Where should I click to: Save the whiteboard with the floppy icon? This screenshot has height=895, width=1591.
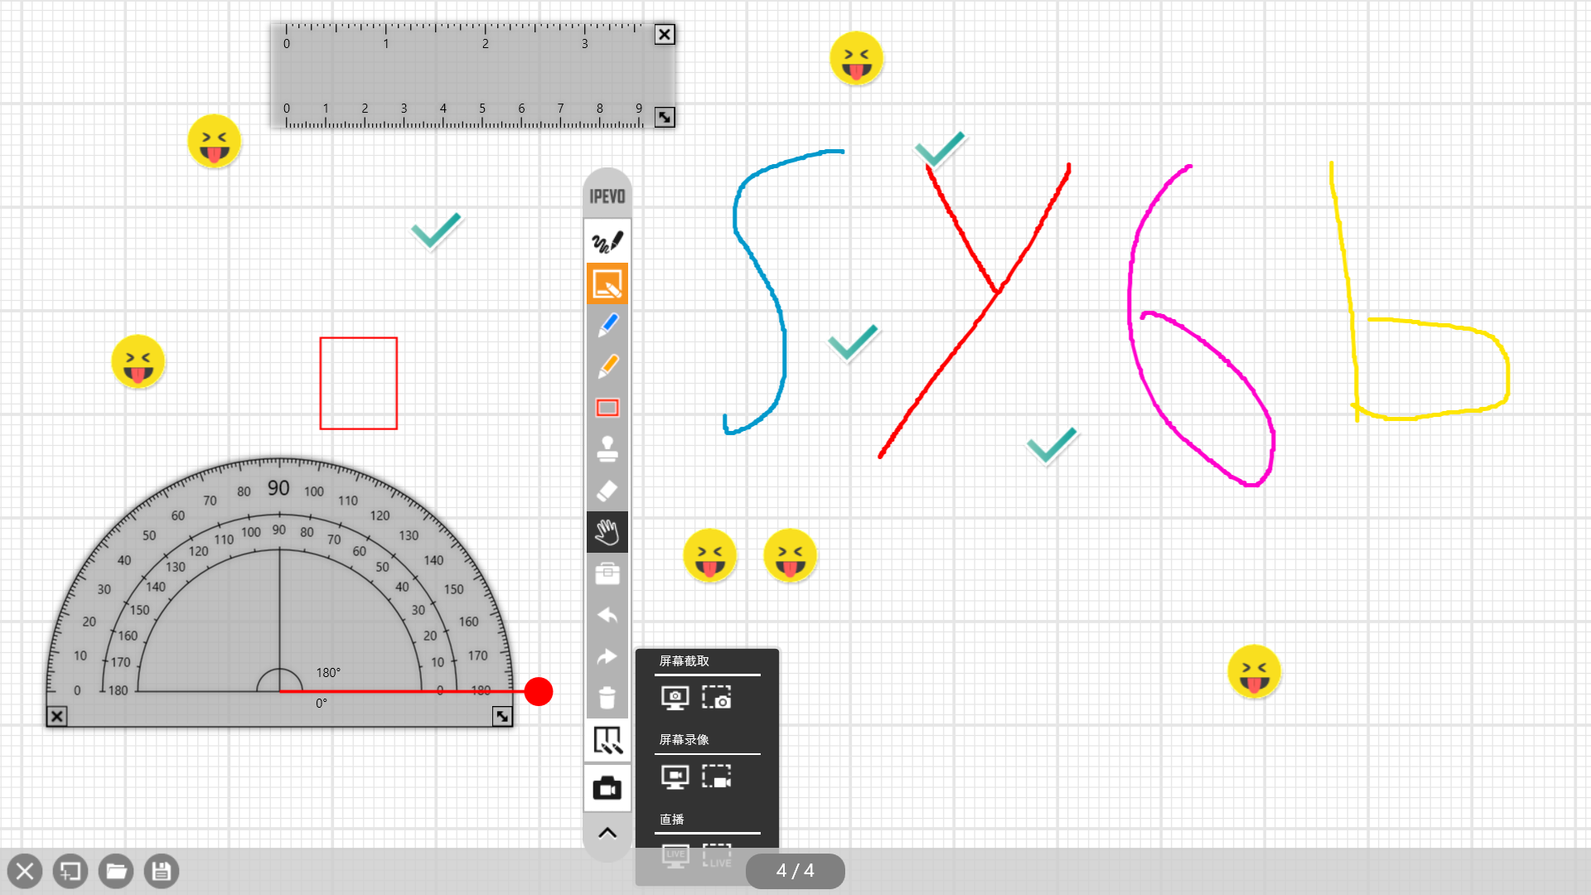click(162, 871)
